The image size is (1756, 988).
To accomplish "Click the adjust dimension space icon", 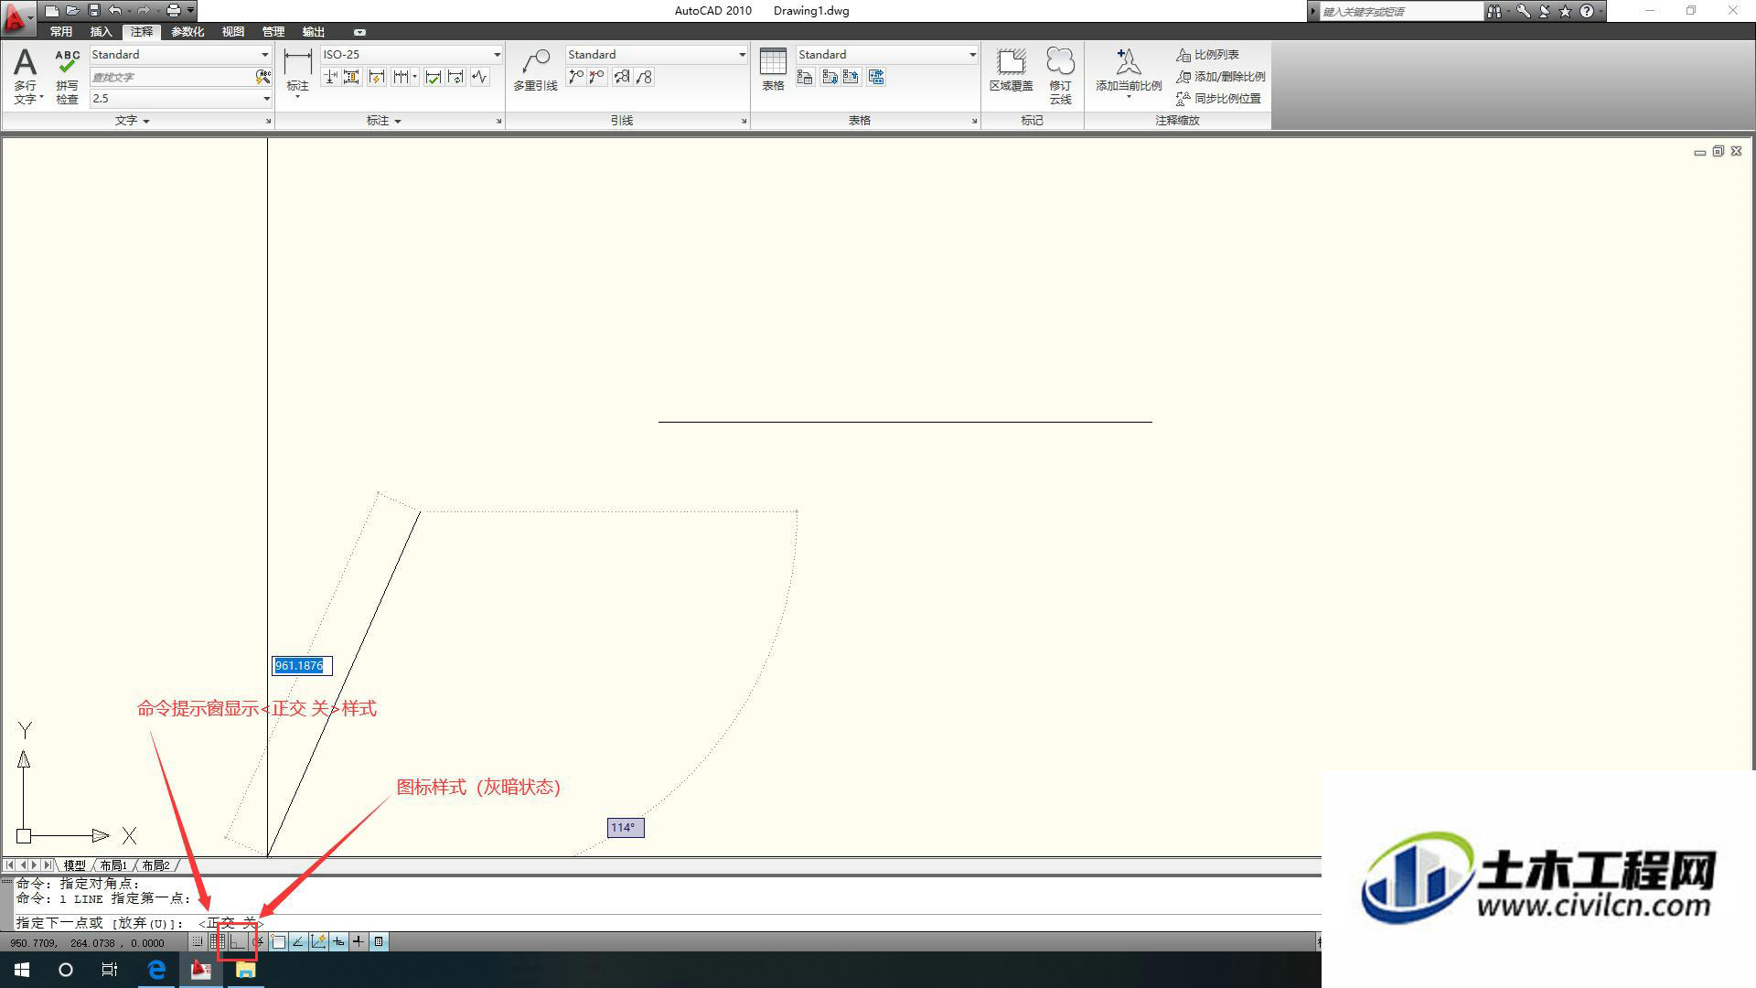I will [x=351, y=77].
